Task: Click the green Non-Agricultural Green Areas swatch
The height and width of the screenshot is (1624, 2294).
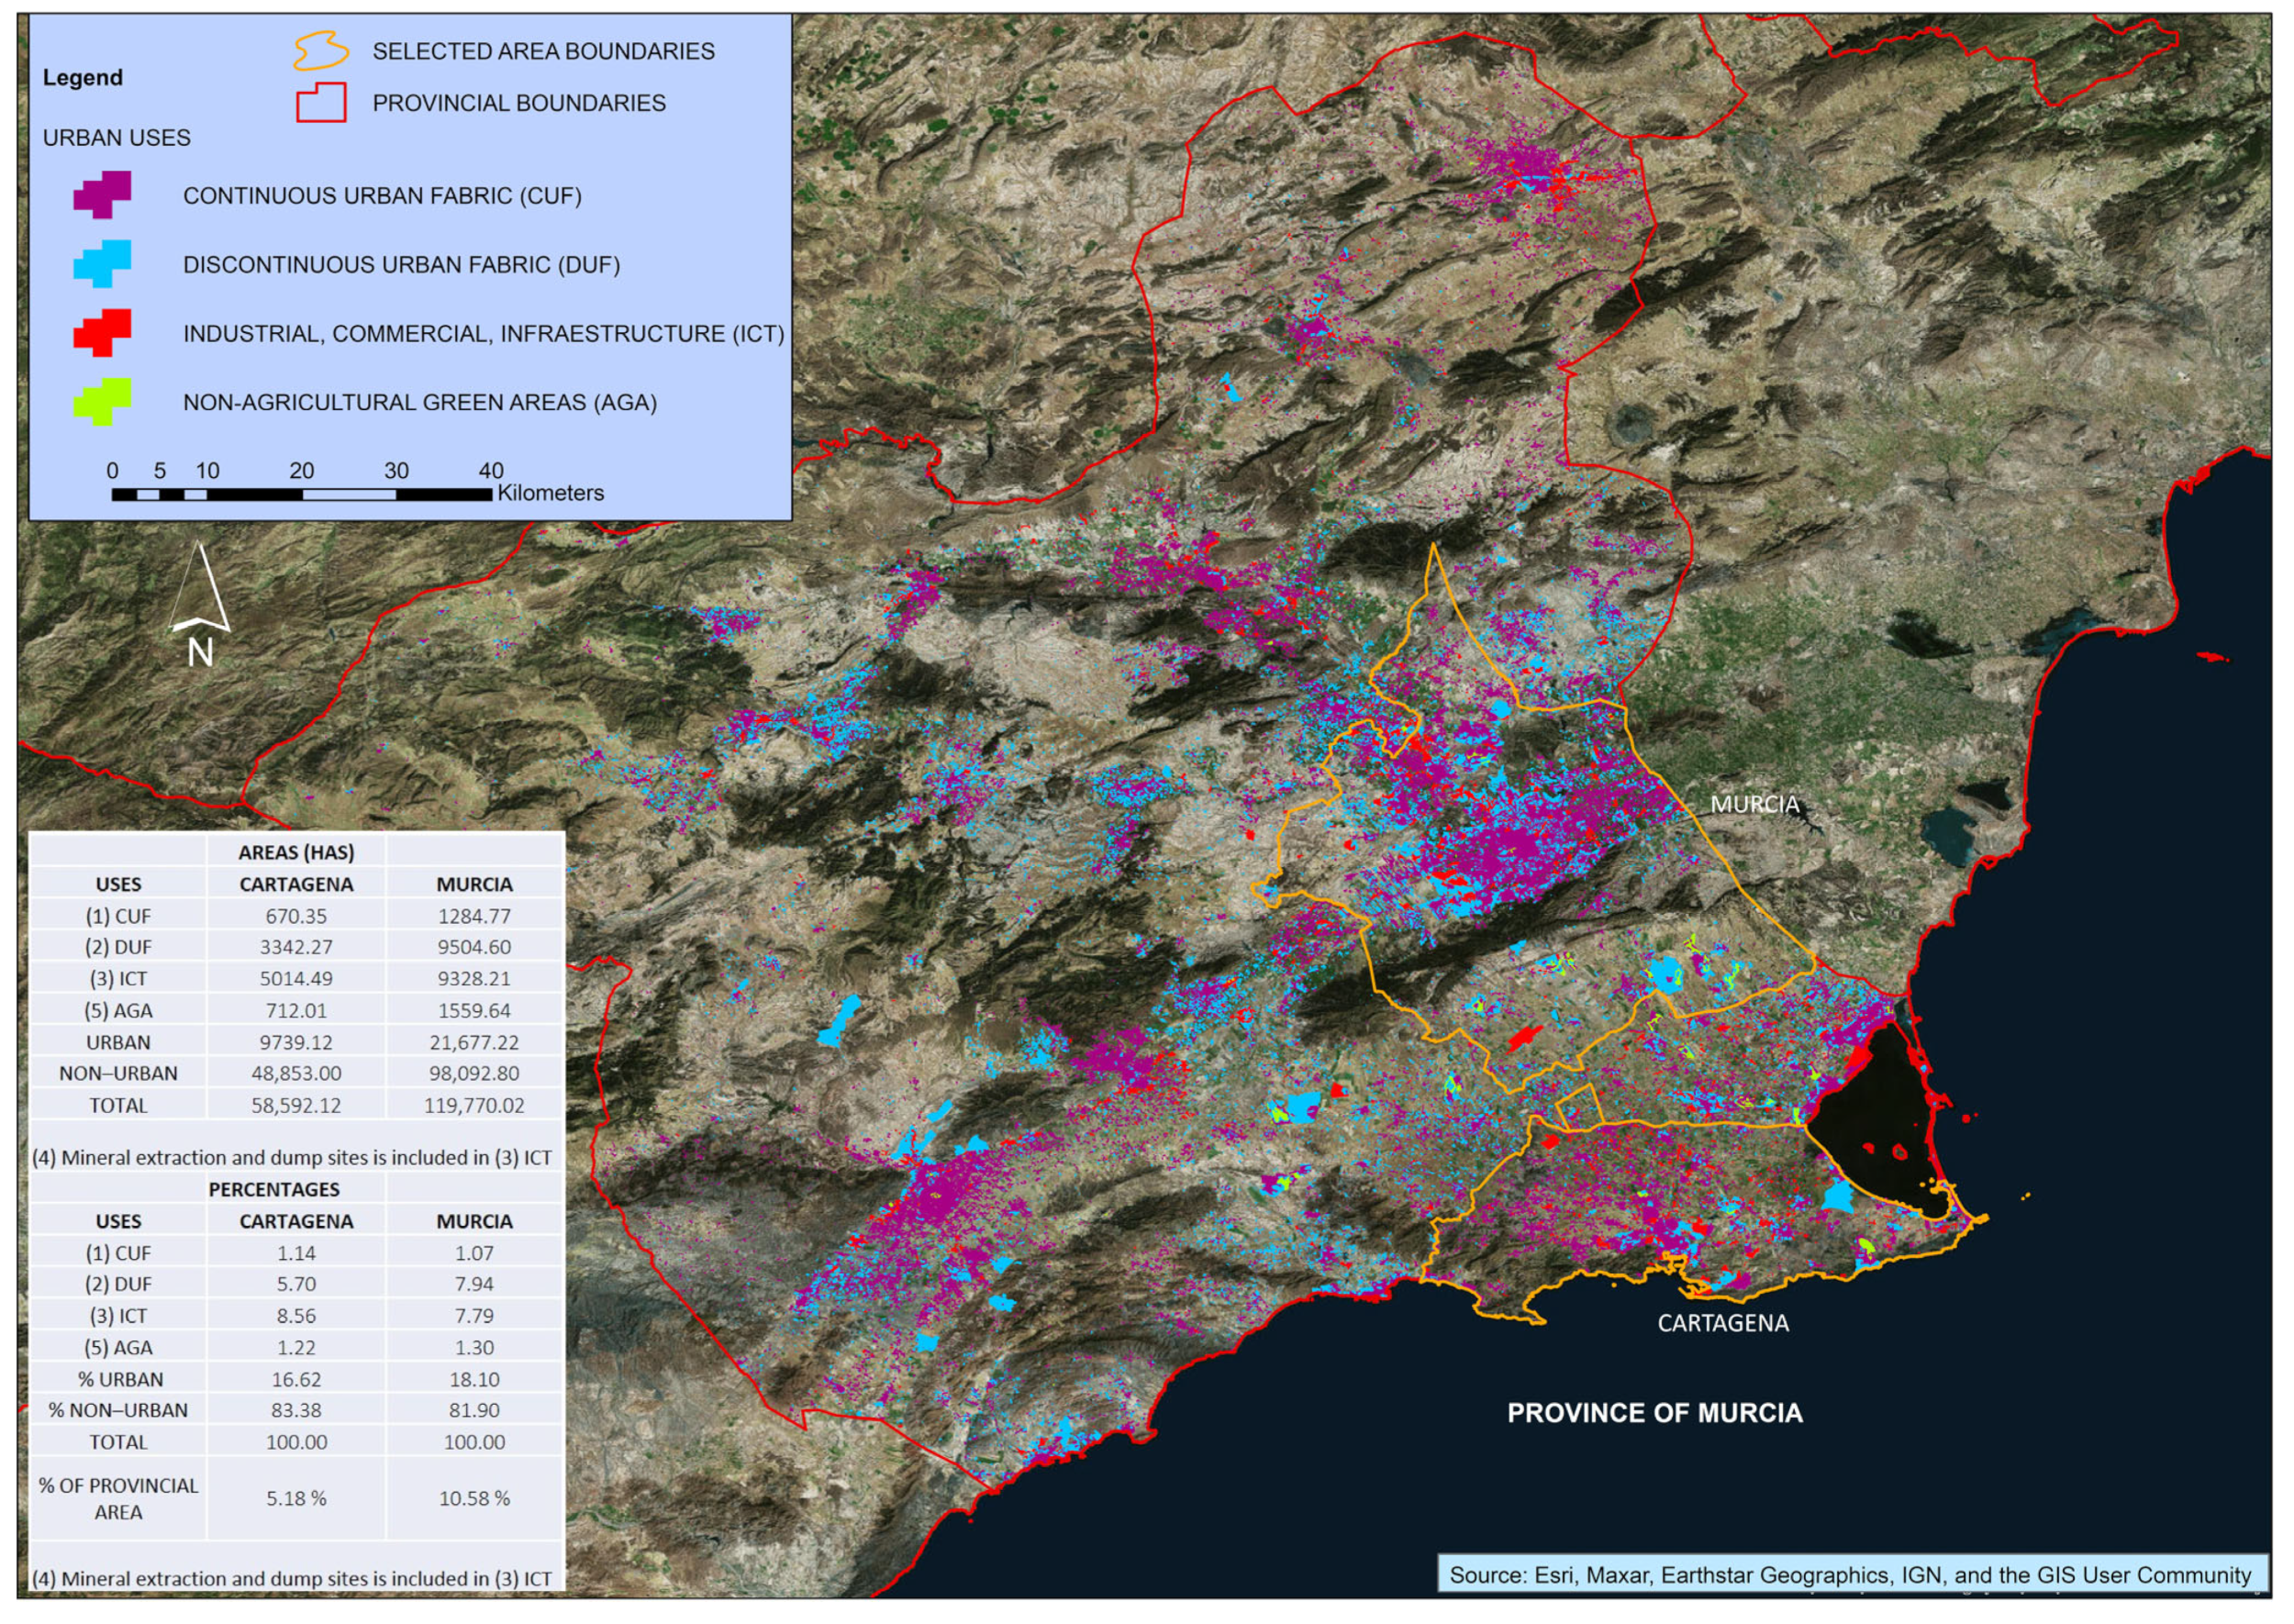Action: pos(102,402)
